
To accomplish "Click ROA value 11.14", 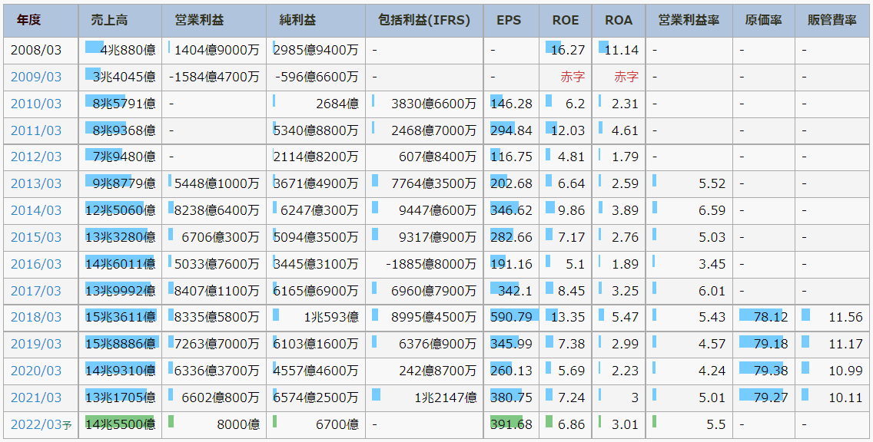I will click(622, 51).
